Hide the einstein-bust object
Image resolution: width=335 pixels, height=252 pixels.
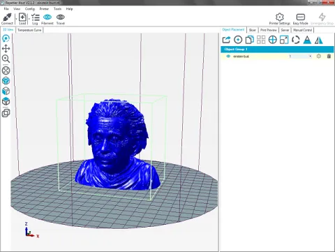point(228,56)
